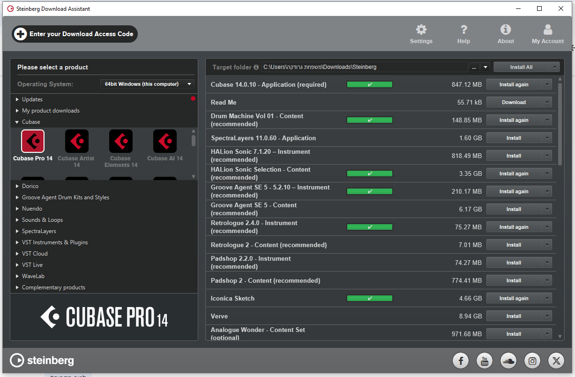Image resolution: width=575 pixels, height=377 pixels.
Task: Install Analogue Wonder Content Set
Action: (514, 334)
